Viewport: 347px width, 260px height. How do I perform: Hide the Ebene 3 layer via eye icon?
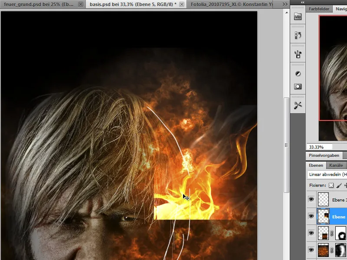311,199
